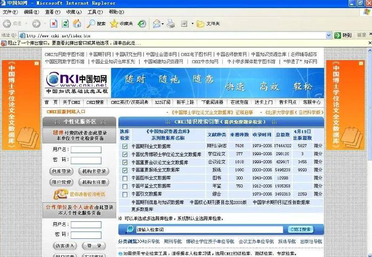The image size is (372, 257).
Task: Click the page icon in address bar
Action: click(22, 35)
